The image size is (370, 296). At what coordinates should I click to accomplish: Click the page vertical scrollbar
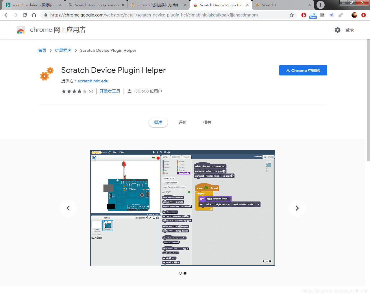368,101
